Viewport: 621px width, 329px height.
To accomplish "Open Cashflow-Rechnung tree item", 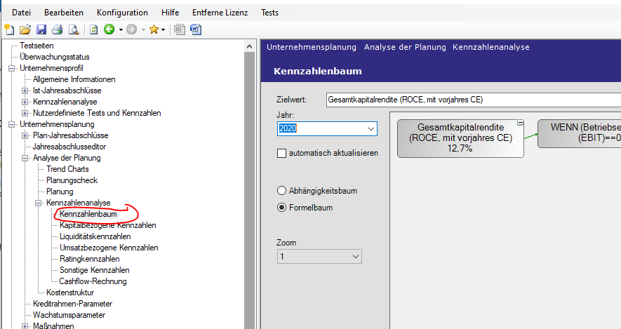I will point(93,281).
